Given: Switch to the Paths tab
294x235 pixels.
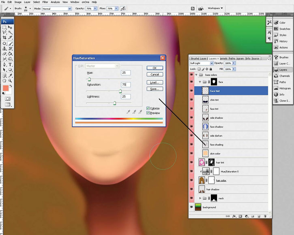Looking at the screenshot, I should point(232,58).
